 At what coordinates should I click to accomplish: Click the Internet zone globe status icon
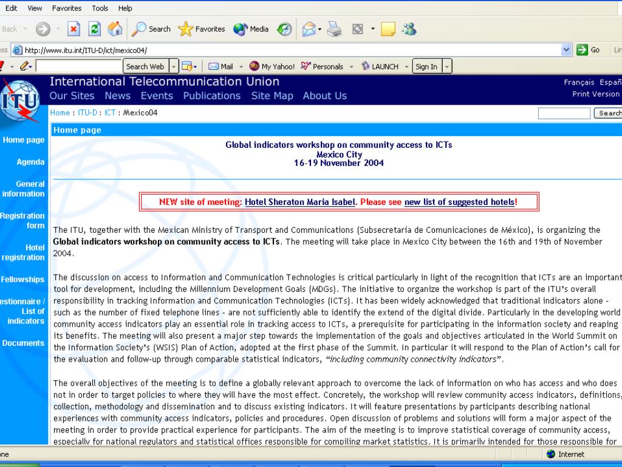click(550, 454)
